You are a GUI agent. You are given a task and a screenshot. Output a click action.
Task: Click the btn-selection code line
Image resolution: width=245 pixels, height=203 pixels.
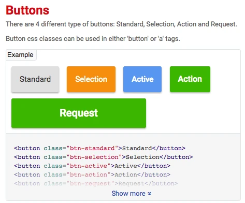[104, 157]
